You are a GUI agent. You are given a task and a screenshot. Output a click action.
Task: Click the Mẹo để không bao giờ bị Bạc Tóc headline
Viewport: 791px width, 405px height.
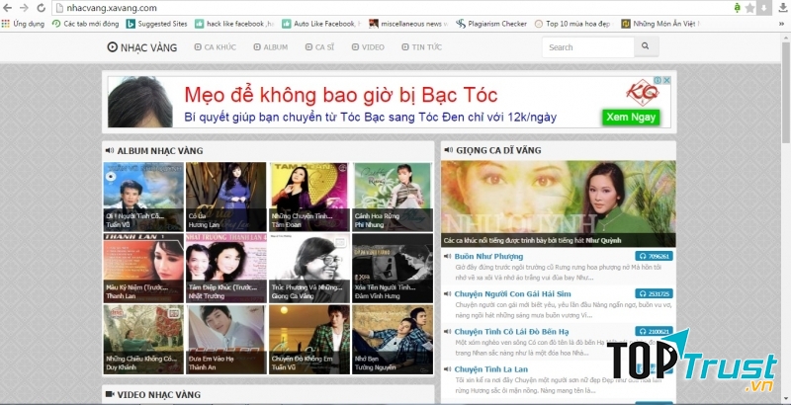point(341,95)
